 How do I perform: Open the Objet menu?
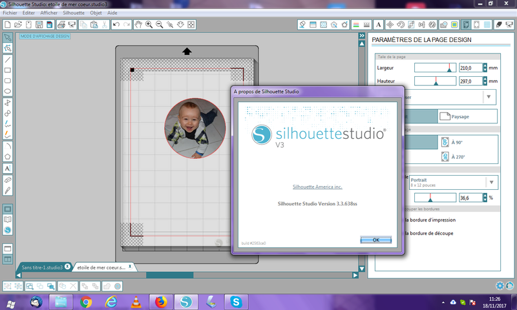coord(96,13)
